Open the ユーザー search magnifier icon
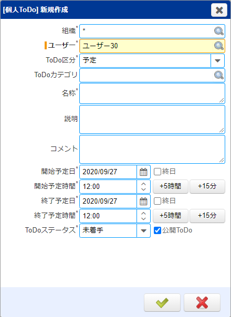This screenshot has width=231, height=317. tap(218, 46)
